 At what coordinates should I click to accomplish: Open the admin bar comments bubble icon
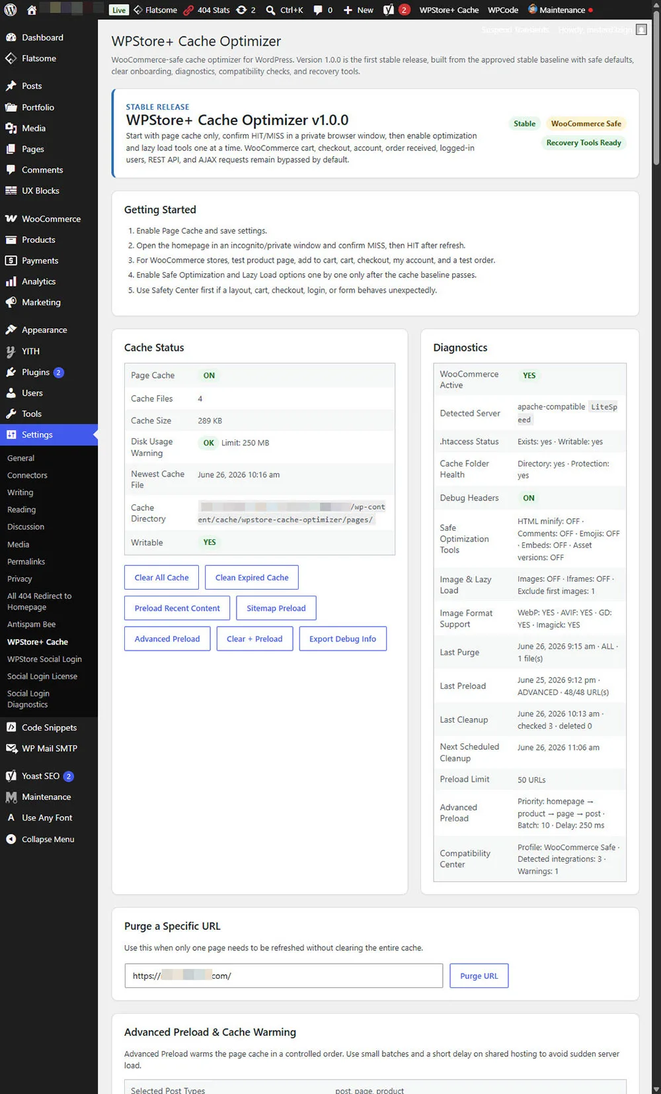318,10
